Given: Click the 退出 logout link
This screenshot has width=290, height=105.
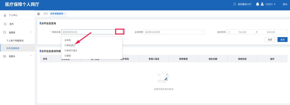Looking at the screenshot, I should (x=285, y=4).
